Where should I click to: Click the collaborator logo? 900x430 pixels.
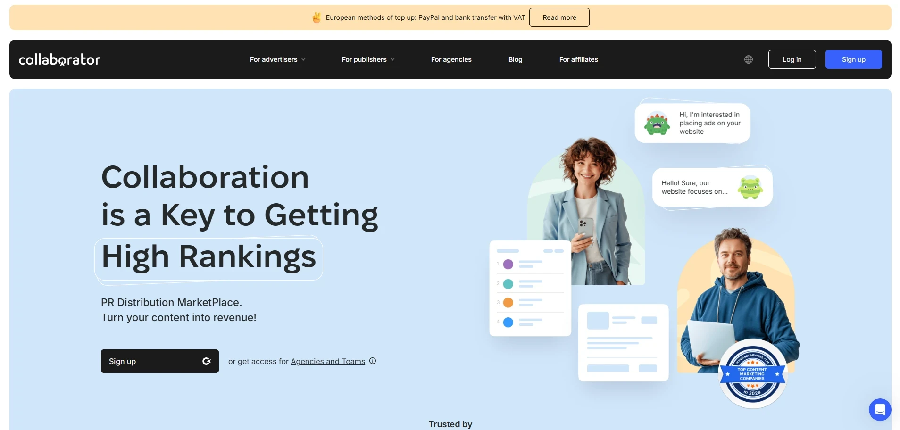[59, 59]
